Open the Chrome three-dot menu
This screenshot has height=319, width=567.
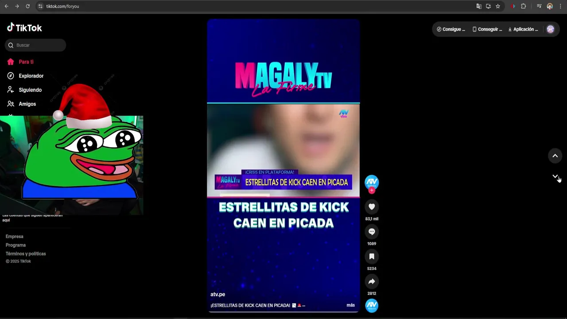click(x=561, y=6)
